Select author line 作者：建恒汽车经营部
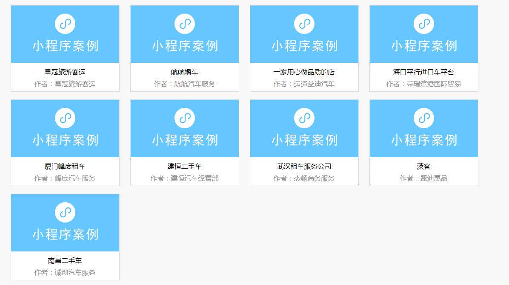 [x=185, y=178]
